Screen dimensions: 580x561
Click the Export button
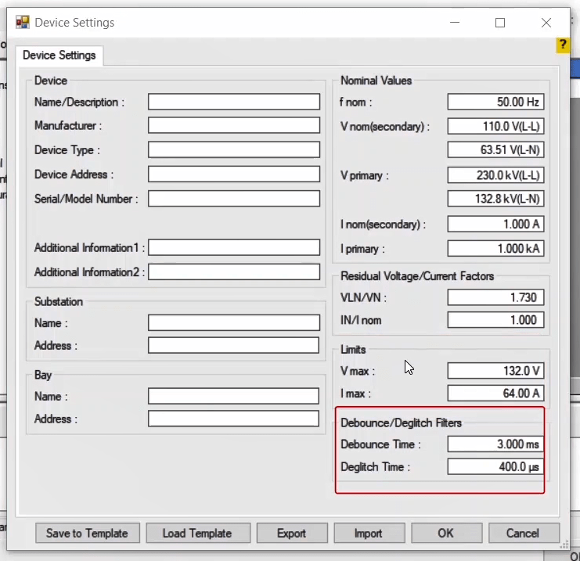coord(292,533)
